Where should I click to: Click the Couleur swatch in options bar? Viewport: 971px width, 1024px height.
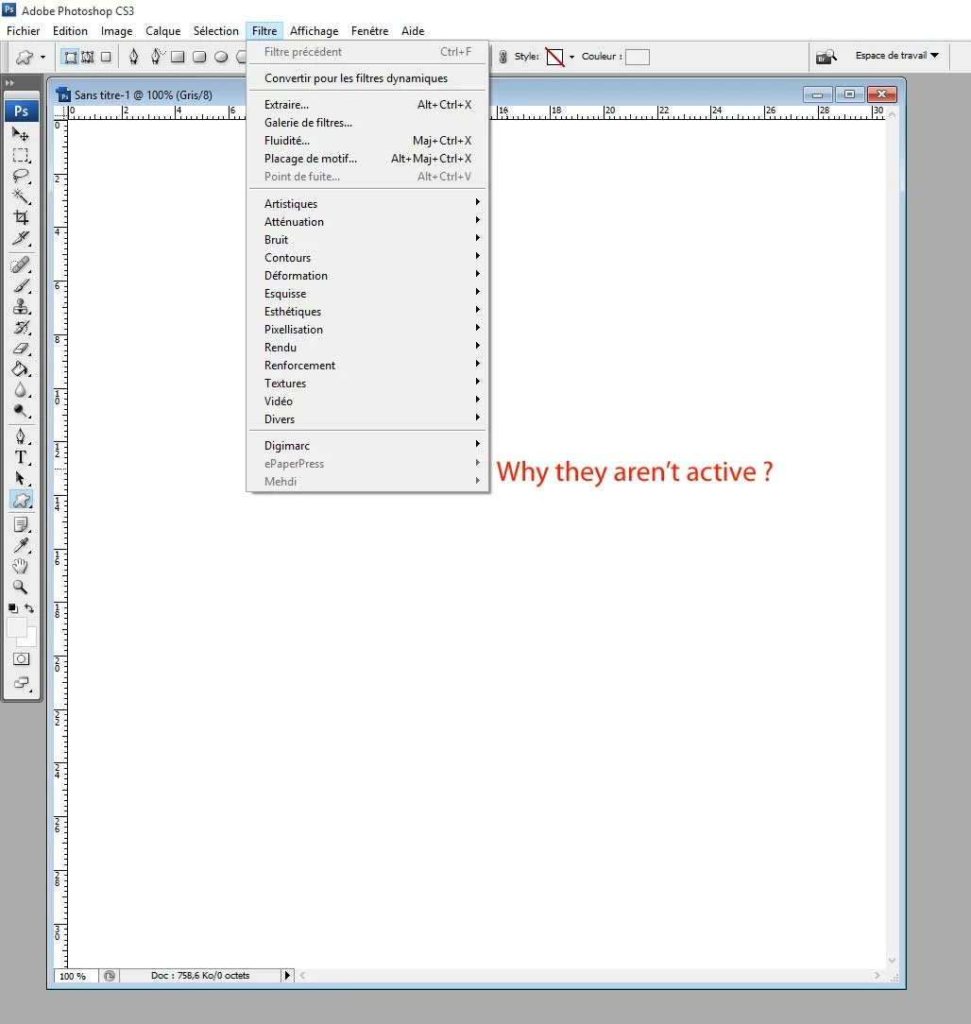[638, 57]
